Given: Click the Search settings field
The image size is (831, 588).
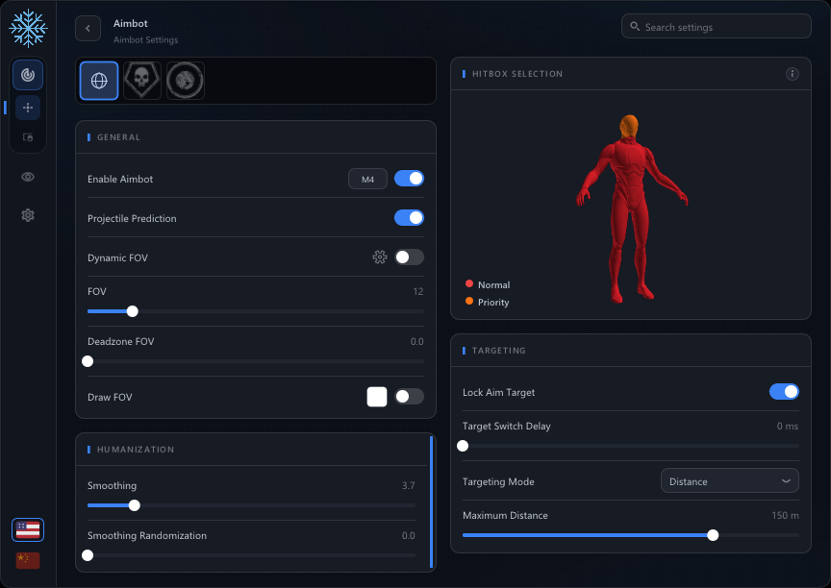Looking at the screenshot, I should coord(717,27).
